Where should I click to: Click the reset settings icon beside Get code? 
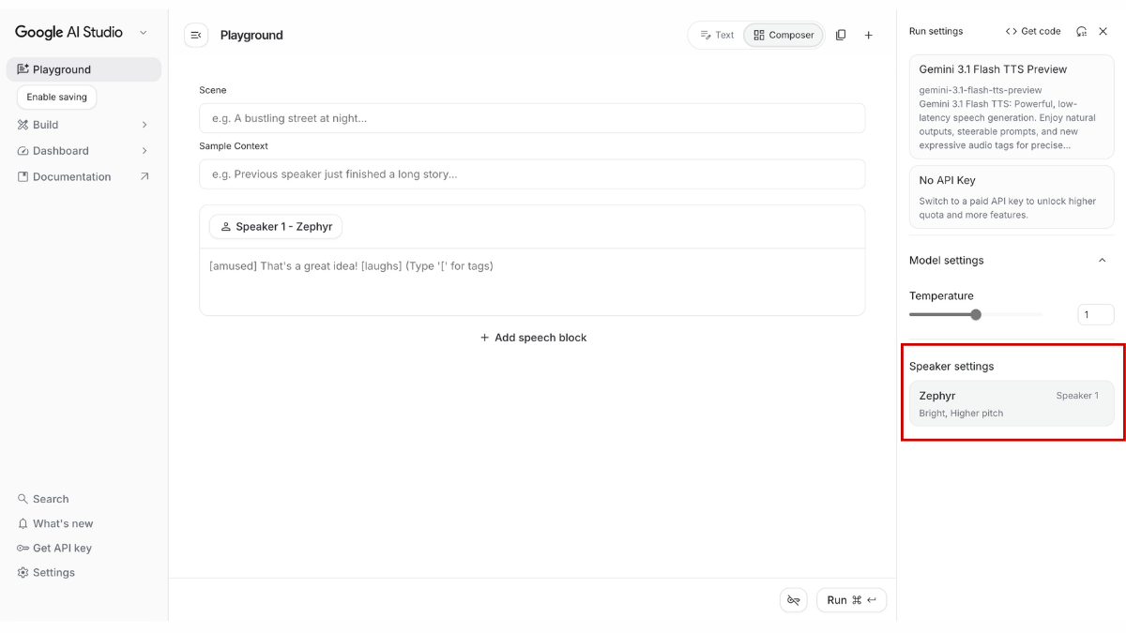click(1081, 31)
